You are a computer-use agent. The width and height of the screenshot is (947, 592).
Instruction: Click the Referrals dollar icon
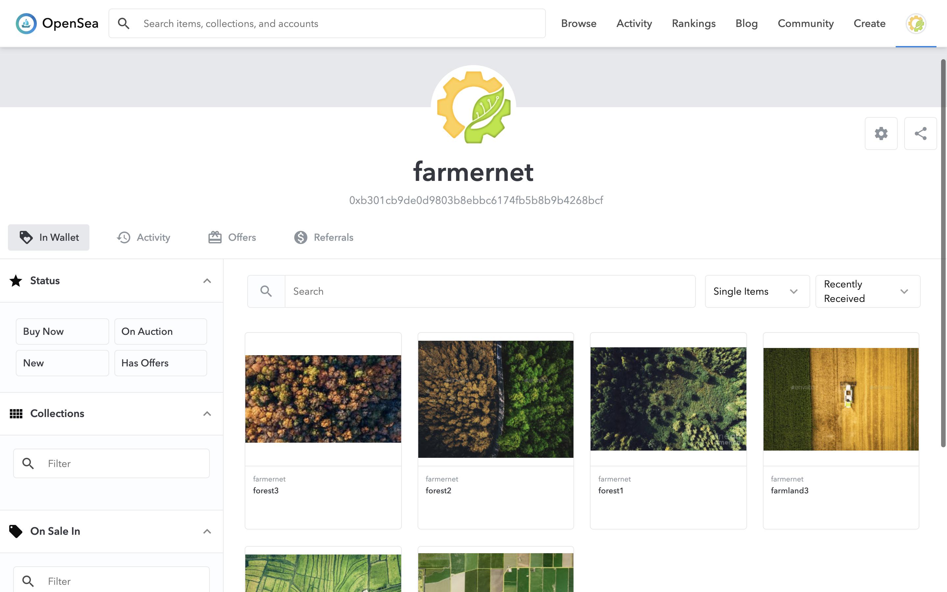click(300, 237)
